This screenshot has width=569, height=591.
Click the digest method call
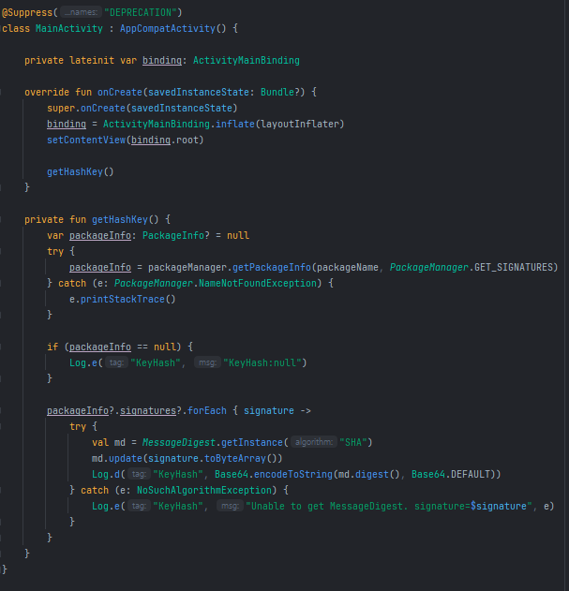372,474
